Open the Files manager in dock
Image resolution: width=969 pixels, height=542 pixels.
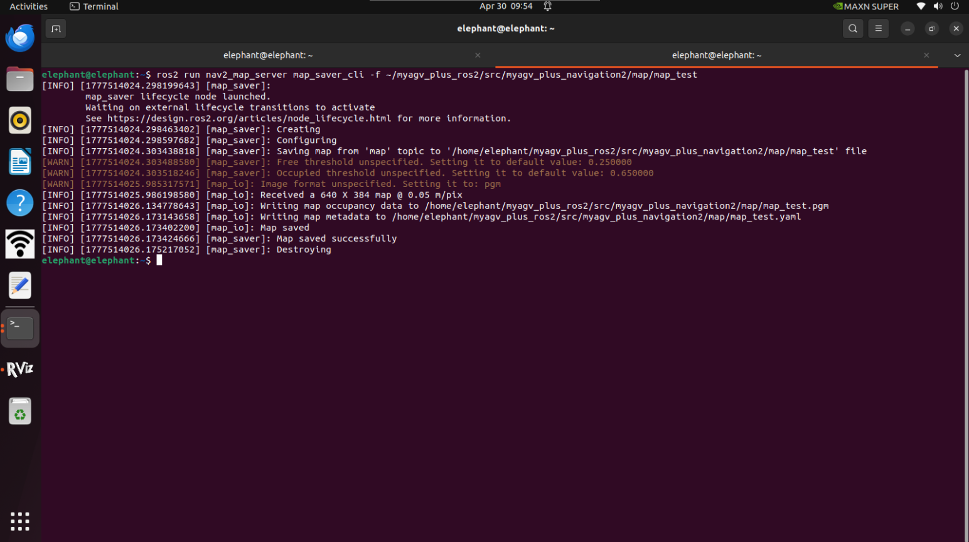point(20,79)
